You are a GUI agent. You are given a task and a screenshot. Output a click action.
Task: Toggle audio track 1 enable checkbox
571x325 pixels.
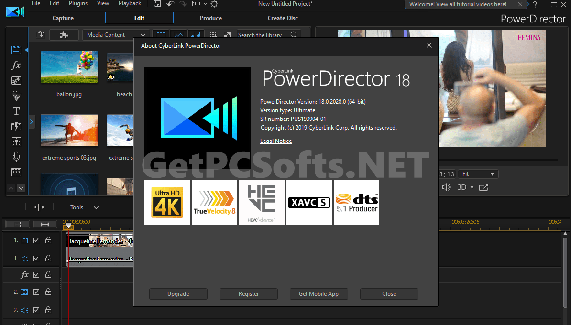pos(36,259)
